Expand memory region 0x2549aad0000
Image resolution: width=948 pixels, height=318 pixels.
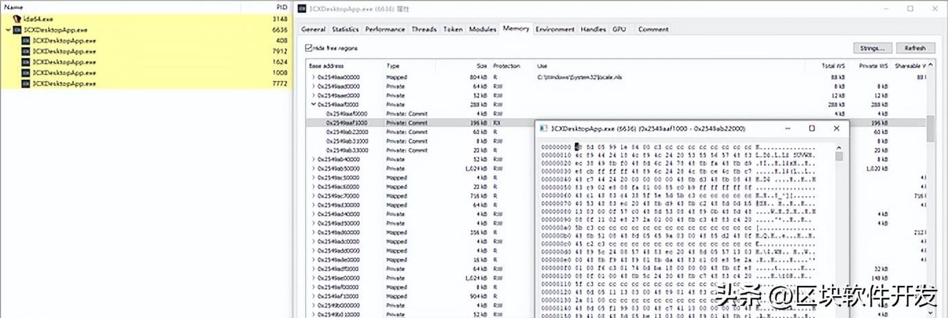pyautogui.click(x=313, y=86)
